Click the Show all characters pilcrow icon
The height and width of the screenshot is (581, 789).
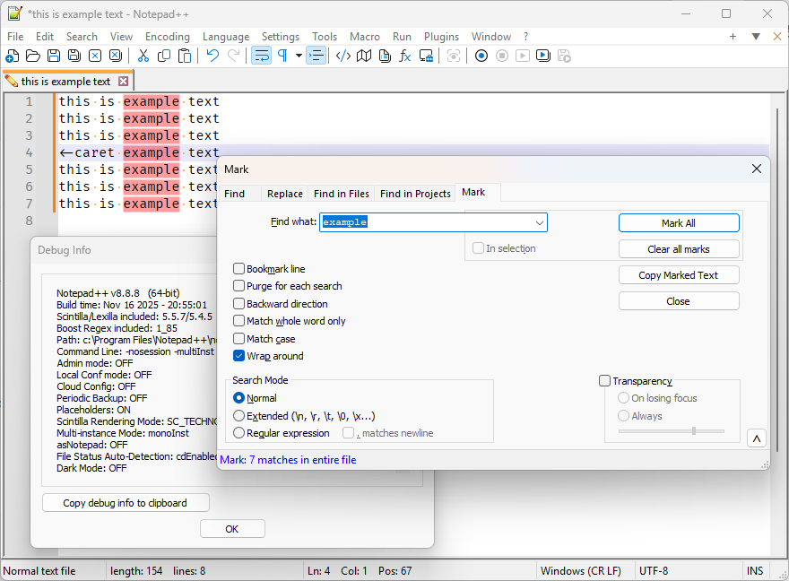click(282, 56)
